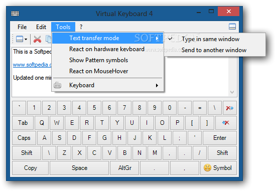Screen dimensions: 276x191
Task: Click the 5 key
Action: tap(94, 108)
